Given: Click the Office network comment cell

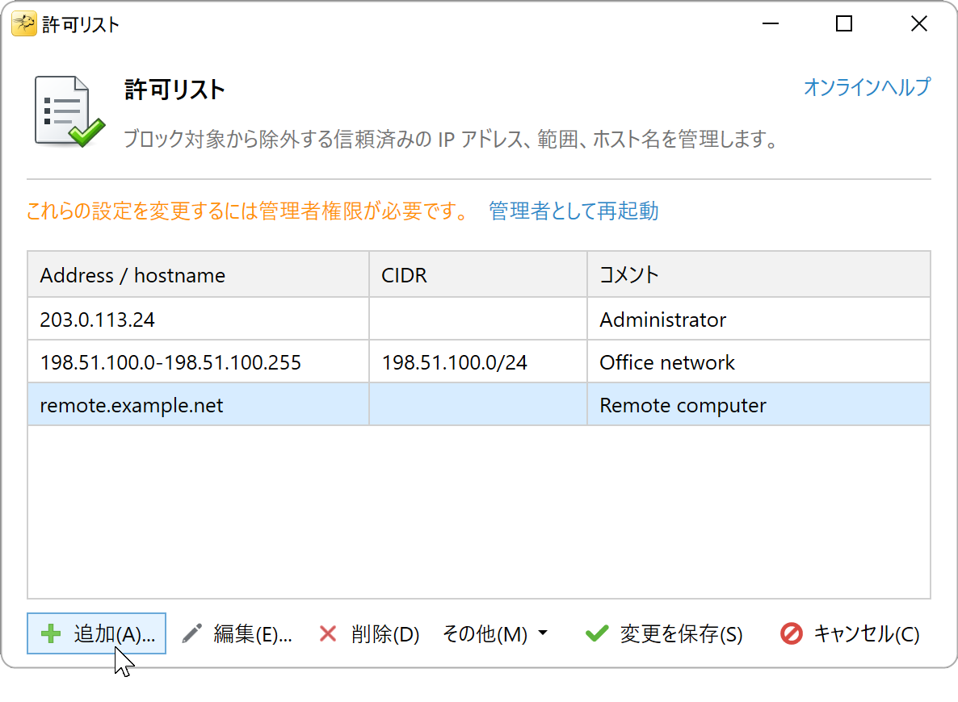Looking at the screenshot, I should click(758, 362).
